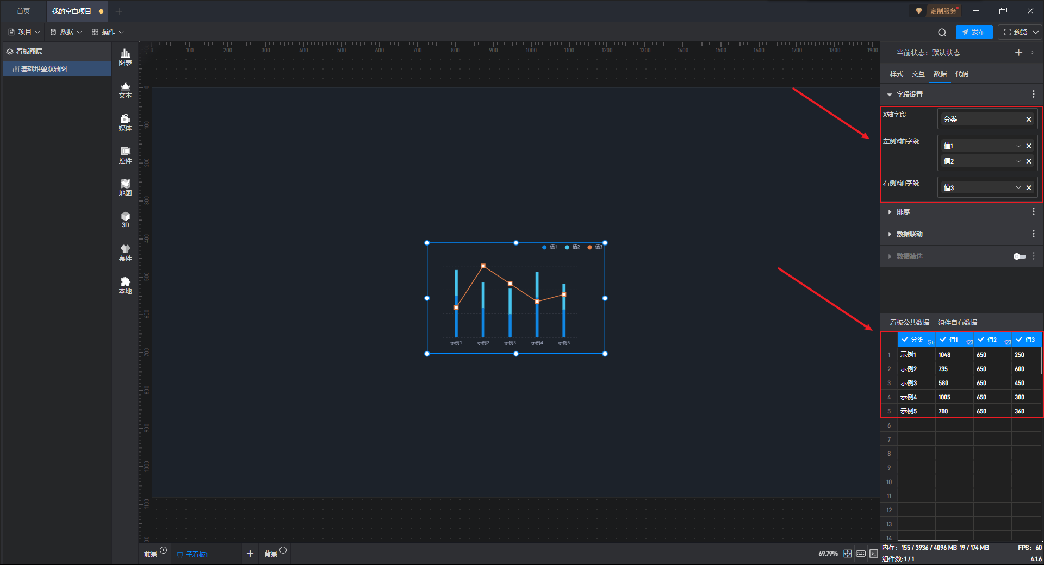Open the 项目 menu
This screenshot has width=1044, height=565.
[24, 32]
